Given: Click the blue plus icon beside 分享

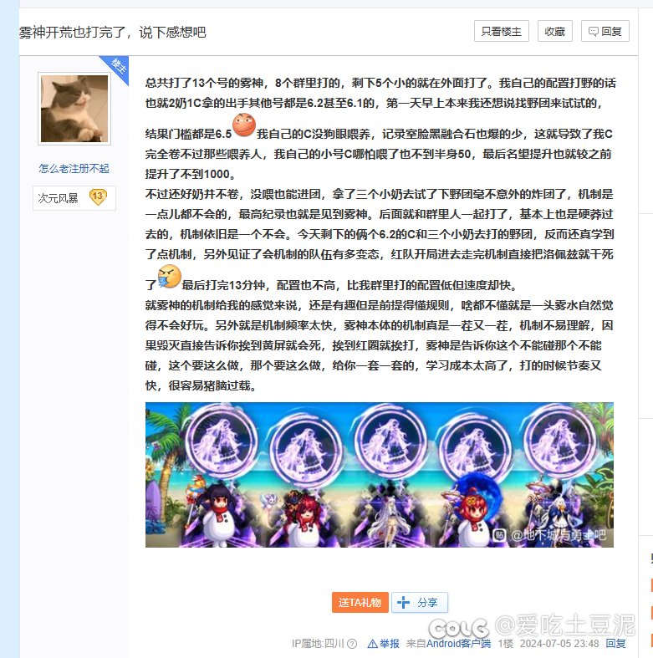Looking at the screenshot, I should (x=403, y=603).
